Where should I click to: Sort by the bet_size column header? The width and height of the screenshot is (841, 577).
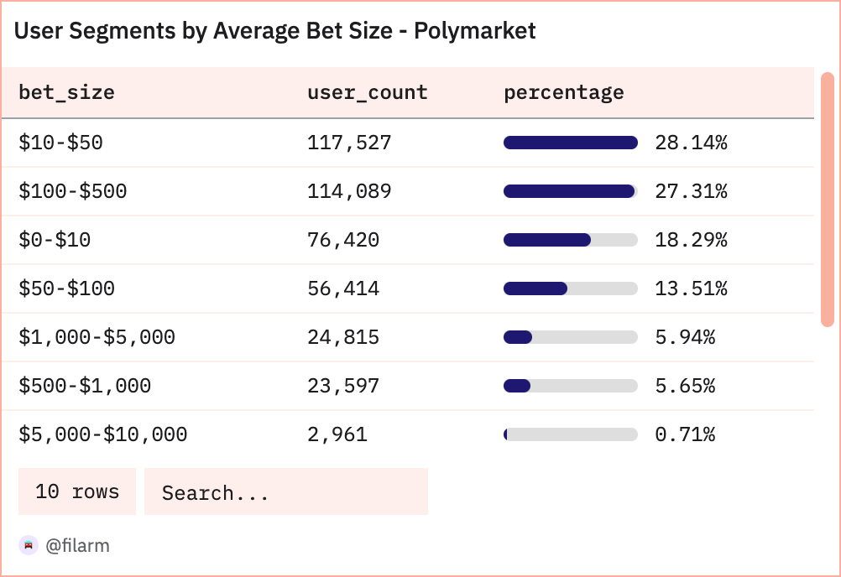66,92
